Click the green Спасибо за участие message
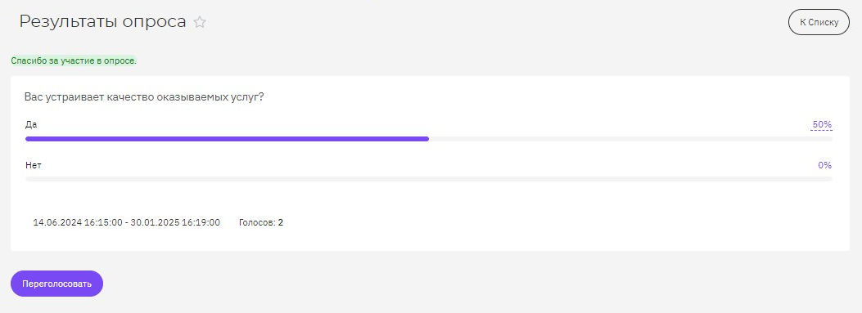The width and height of the screenshot is (862, 313). 74,61
